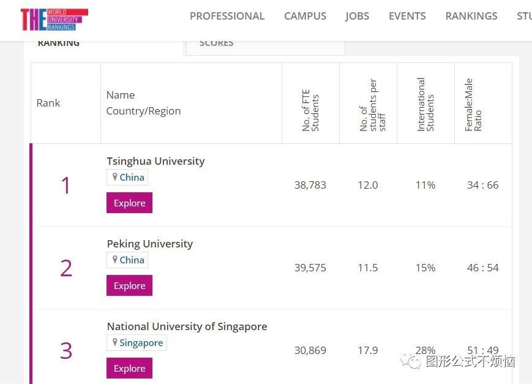Open the Rankings menu
This screenshot has width=532, height=384.
coord(471,17)
